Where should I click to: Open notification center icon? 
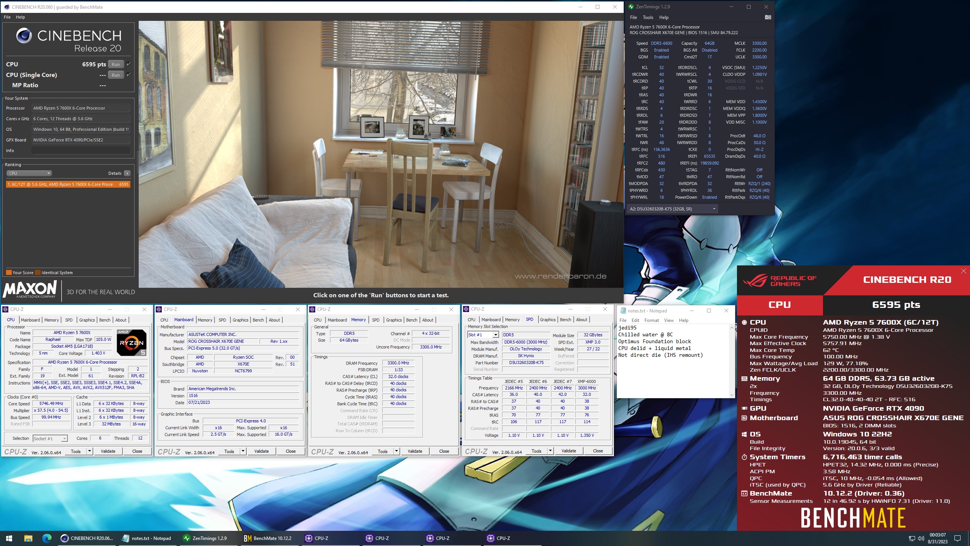(x=957, y=538)
